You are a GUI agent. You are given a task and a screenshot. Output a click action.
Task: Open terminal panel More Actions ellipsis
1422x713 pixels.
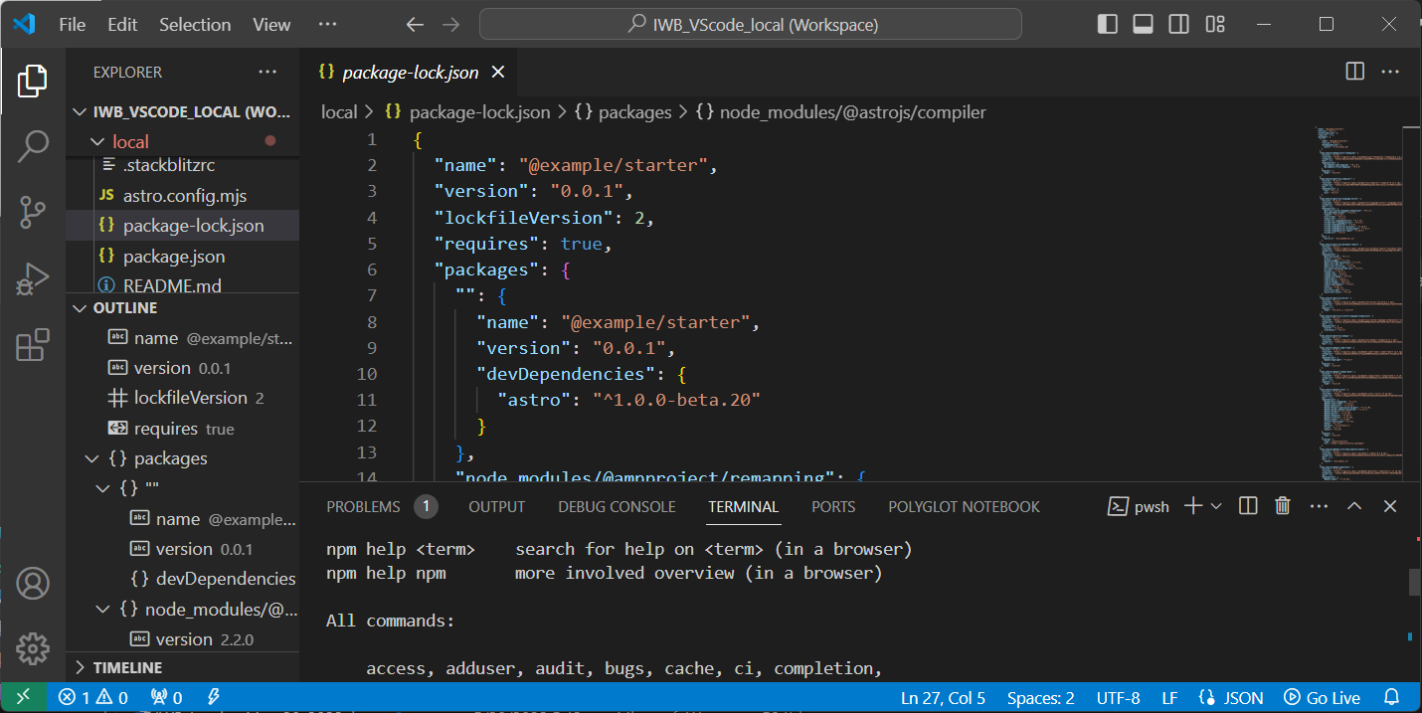pyautogui.click(x=1320, y=506)
